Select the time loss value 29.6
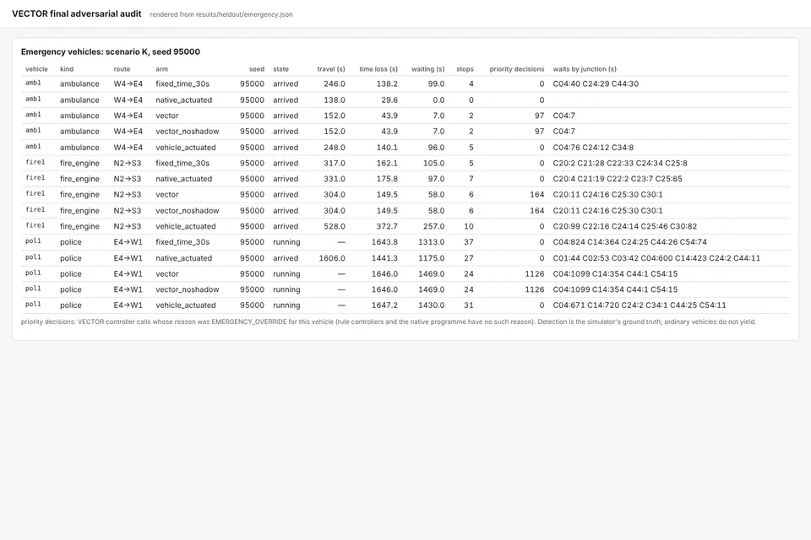This screenshot has width=811, height=540. pyautogui.click(x=389, y=100)
